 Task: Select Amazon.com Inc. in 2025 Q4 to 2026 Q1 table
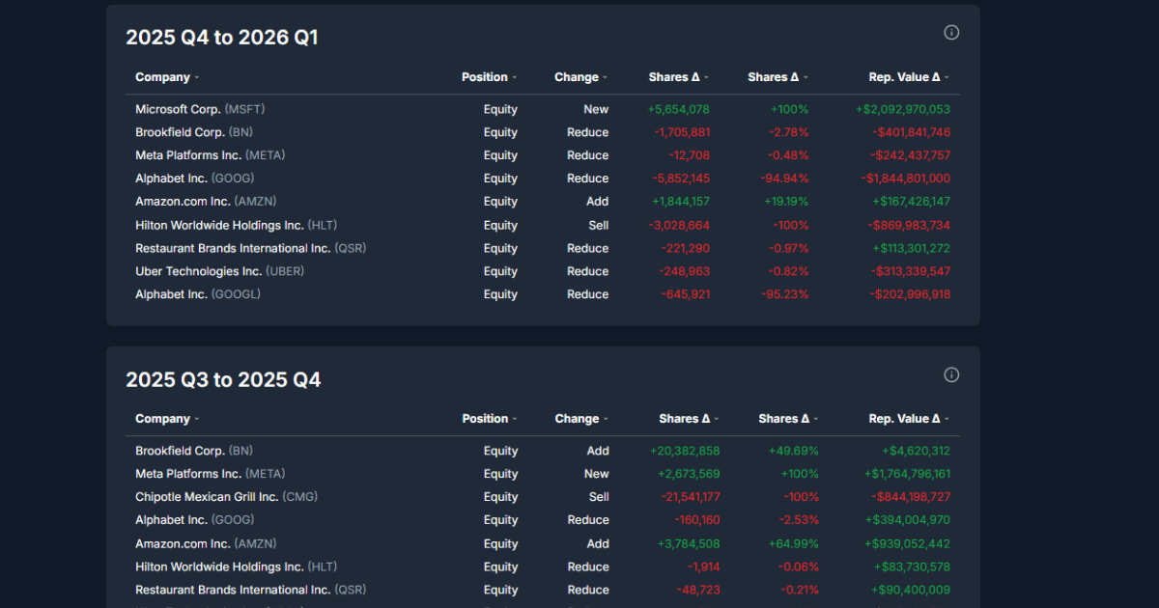click(x=543, y=202)
